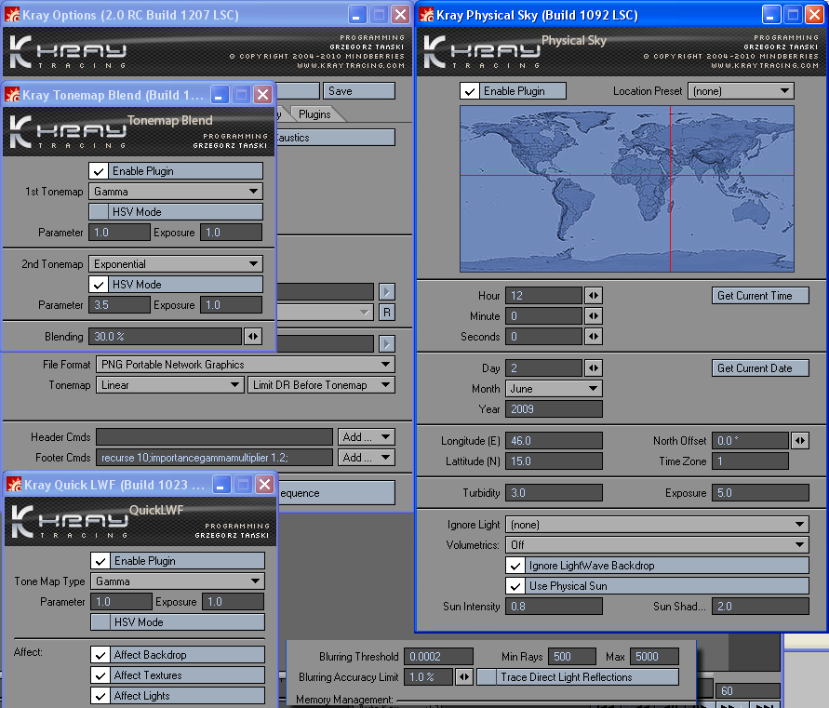The height and width of the screenshot is (708, 829).
Task: Click the Blending percentage stepper arrows
Action: [252, 337]
